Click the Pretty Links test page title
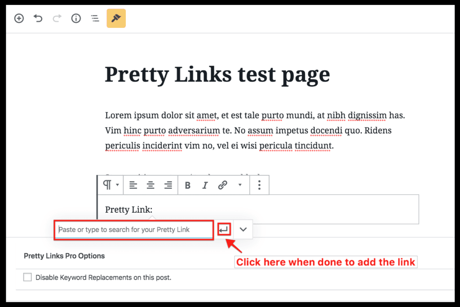Image resolution: width=460 pixels, height=307 pixels. [217, 75]
